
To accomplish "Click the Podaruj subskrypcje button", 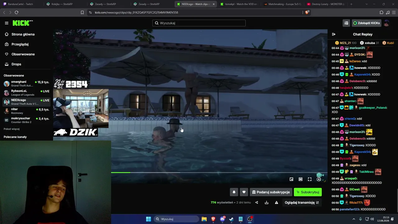I will pyautogui.click(x=271, y=192).
